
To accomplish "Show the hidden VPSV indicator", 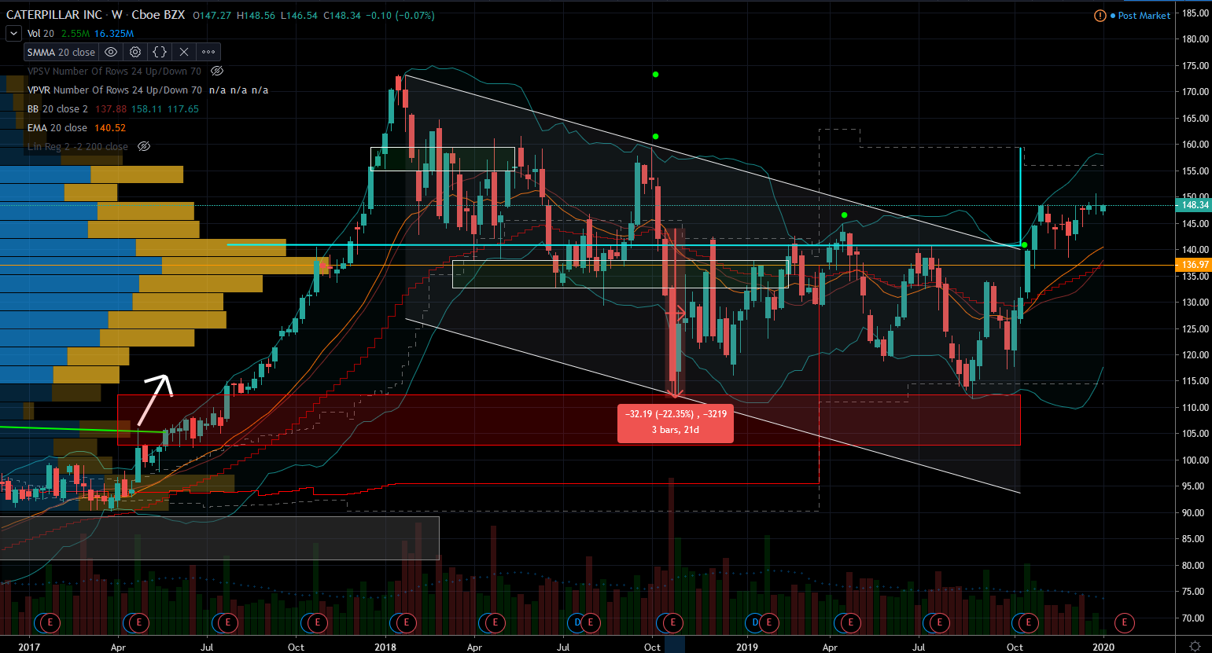I will (217, 71).
